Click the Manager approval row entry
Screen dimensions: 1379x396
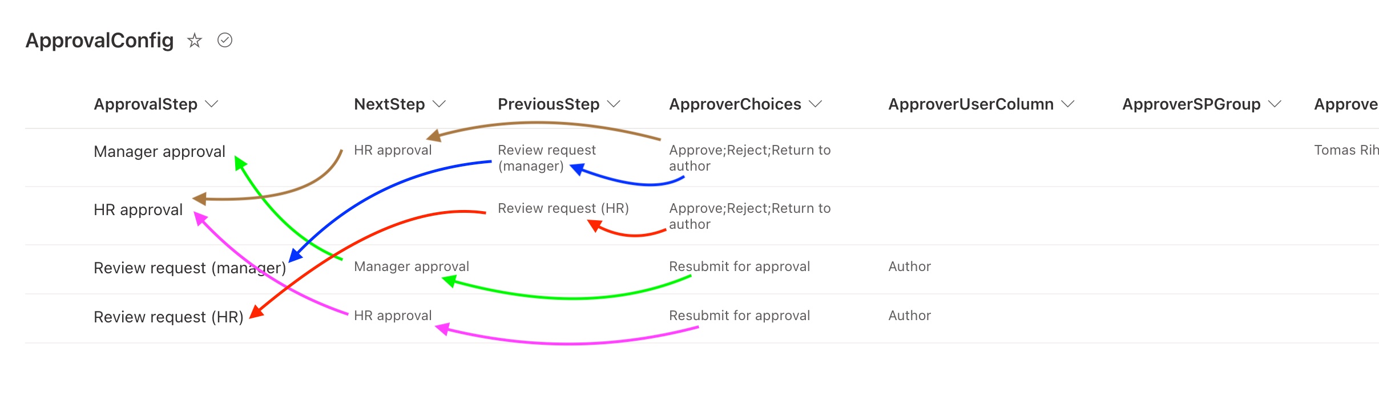pos(160,152)
